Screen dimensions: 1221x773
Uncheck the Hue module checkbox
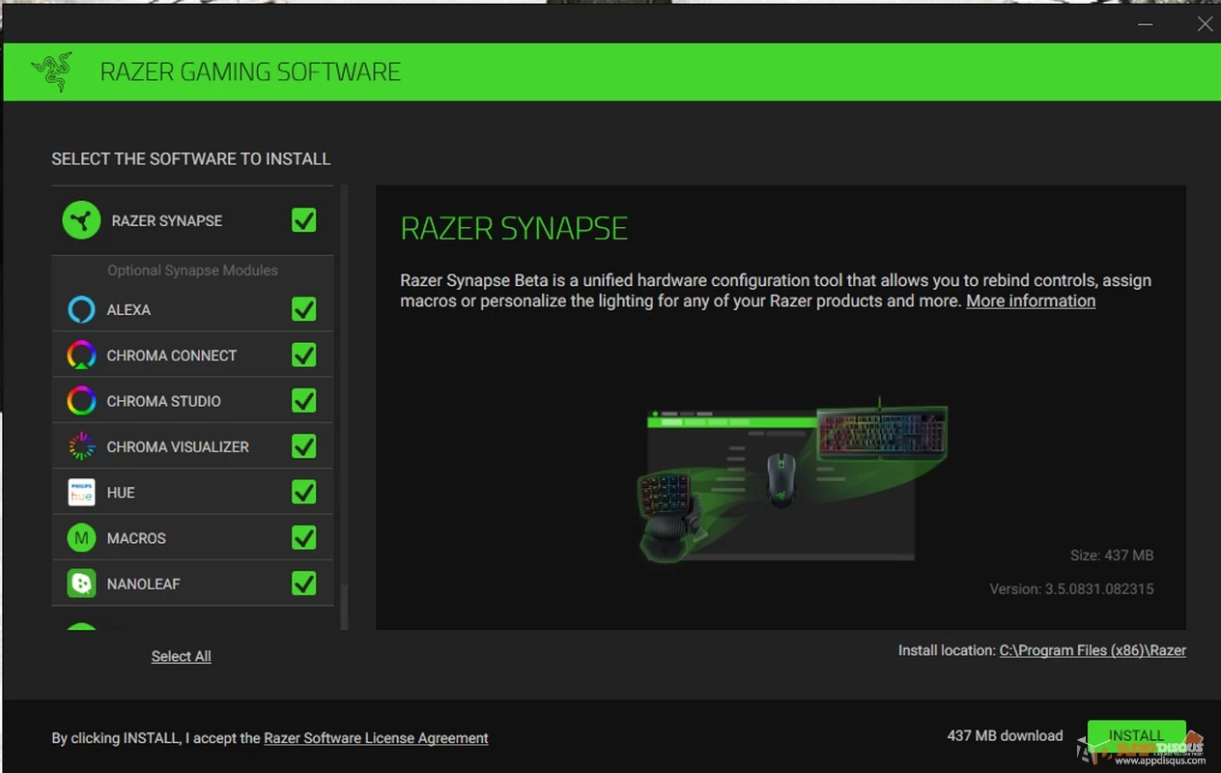coord(304,492)
